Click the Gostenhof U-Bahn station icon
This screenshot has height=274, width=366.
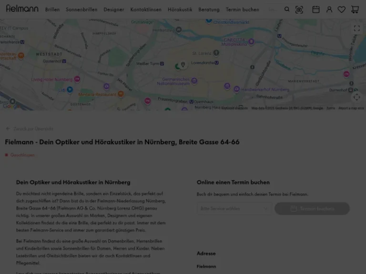tap(64, 61)
